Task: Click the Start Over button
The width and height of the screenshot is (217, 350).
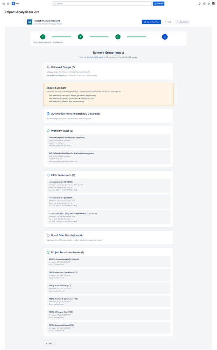Action: [x=182, y=22]
